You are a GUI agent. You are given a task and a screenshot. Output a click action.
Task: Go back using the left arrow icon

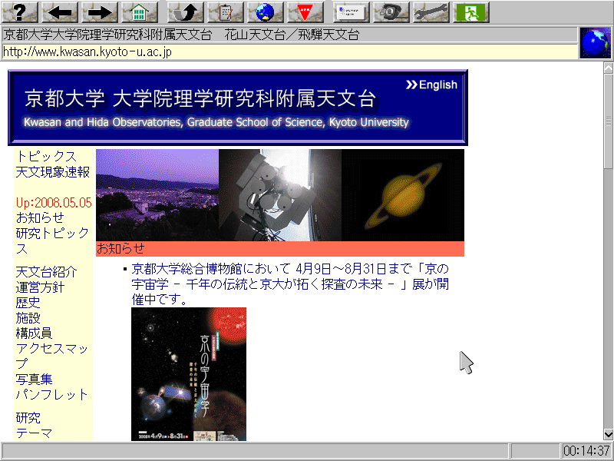(x=60, y=12)
